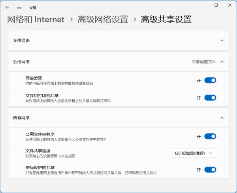Click the 高级共享设置 page title
The image size is (237, 193).
coord(166,19)
